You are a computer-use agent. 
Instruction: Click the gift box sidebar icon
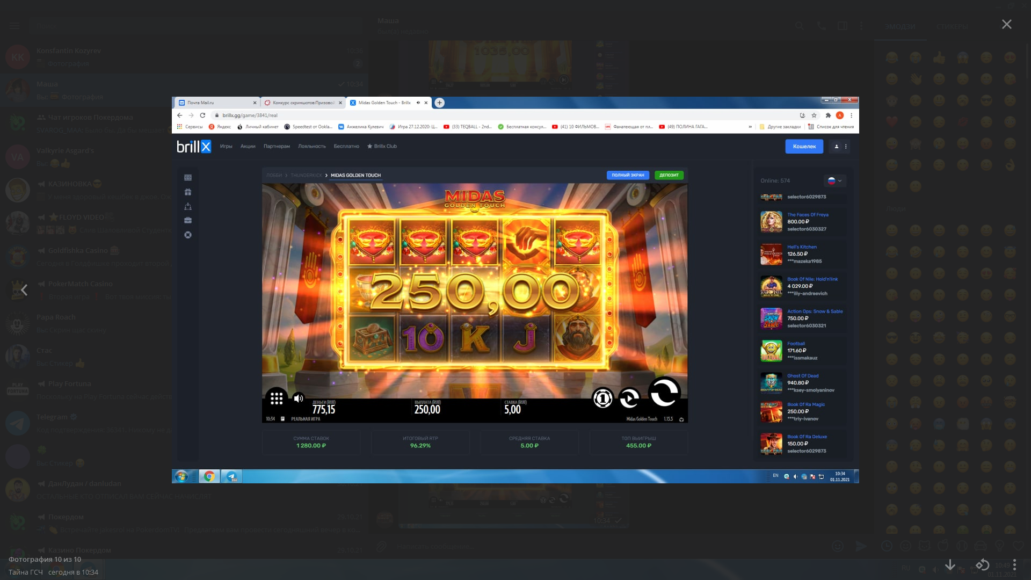tap(188, 192)
